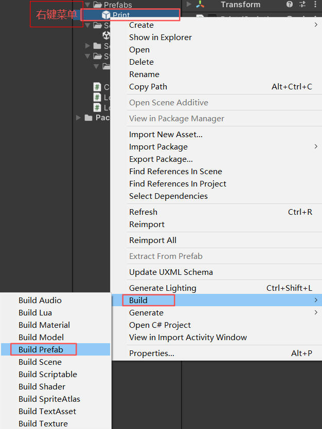Choose Build Prefab from submenu

pyautogui.click(x=41, y=350)
